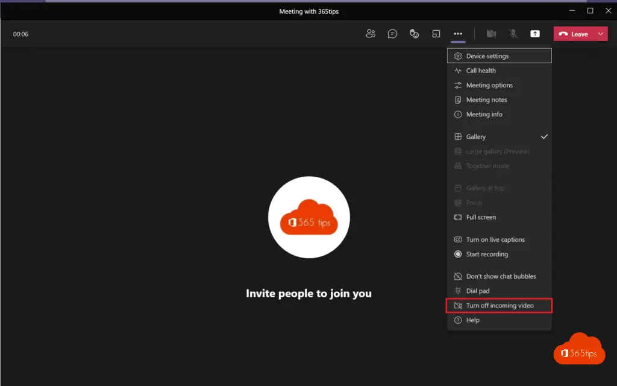Select Turn on live captions

(x=500, y=239)
